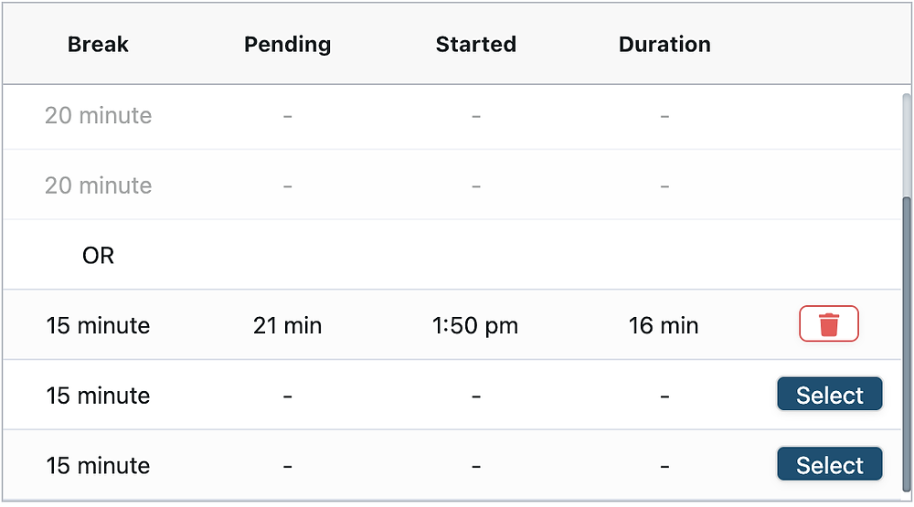Click the Started dash in the last row
Viewport: 914px width, 507px height.
click(x=475, y=466)
